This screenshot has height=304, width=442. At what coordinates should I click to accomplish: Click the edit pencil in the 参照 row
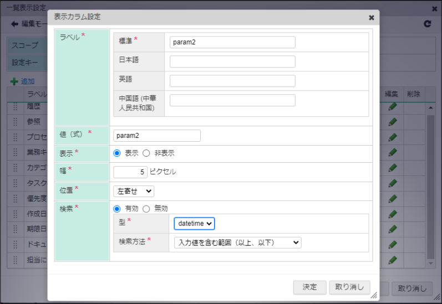click(x=393, y=122)
